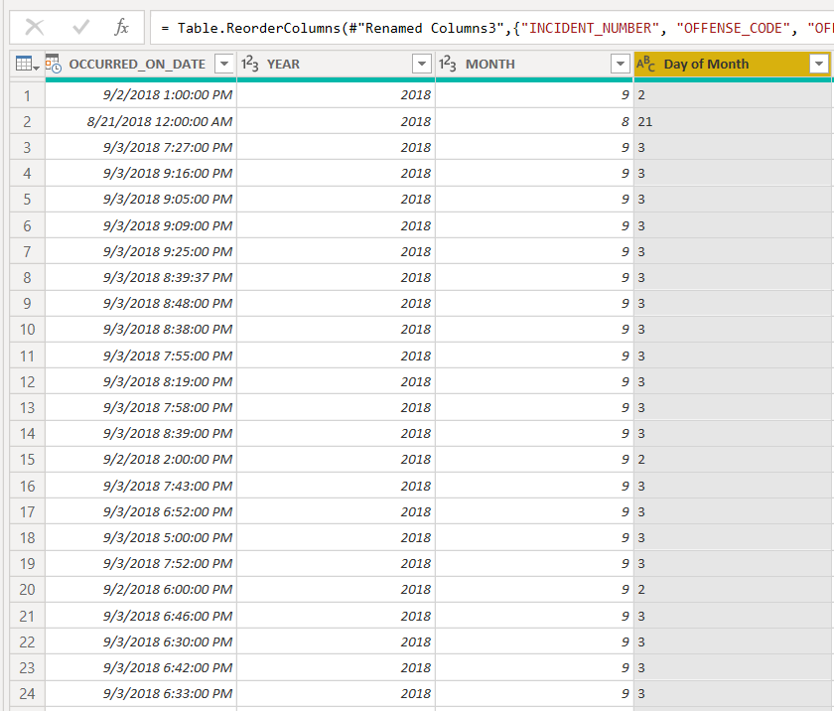
Task: Open the filter dropdown on OCCURRED_ON_DATE
Action: pos(223,63)
